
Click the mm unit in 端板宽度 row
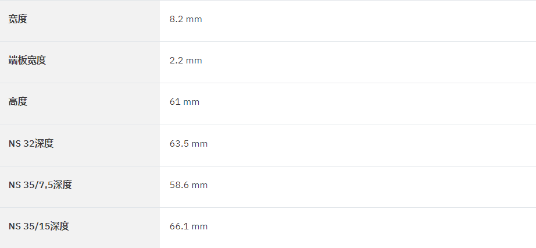click(x=194, y=61)
